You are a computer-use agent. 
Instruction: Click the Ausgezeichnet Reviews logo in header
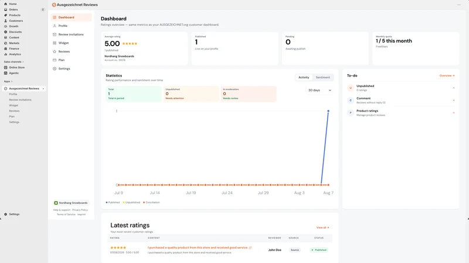pyautogui.click(x=54, y=5)
